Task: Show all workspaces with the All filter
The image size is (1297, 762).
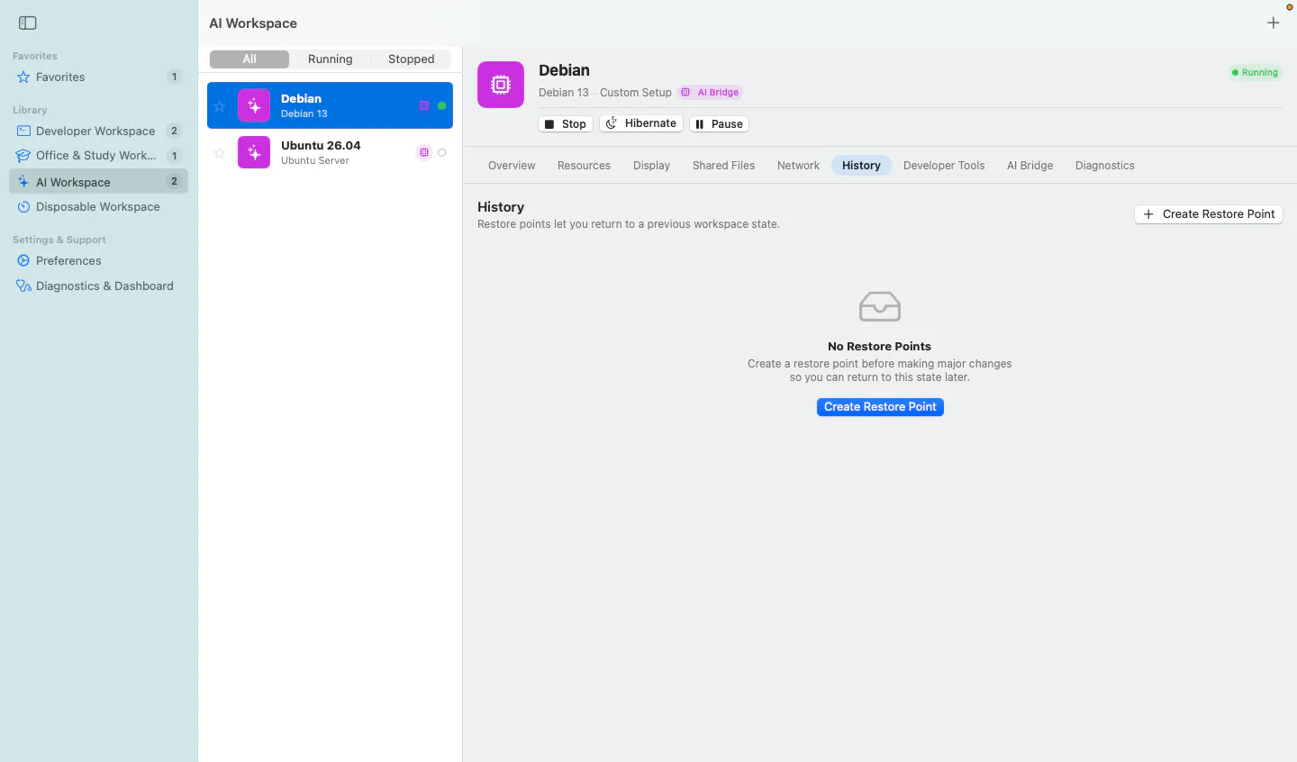Action: pyautogui.click(x=249, y=59)
